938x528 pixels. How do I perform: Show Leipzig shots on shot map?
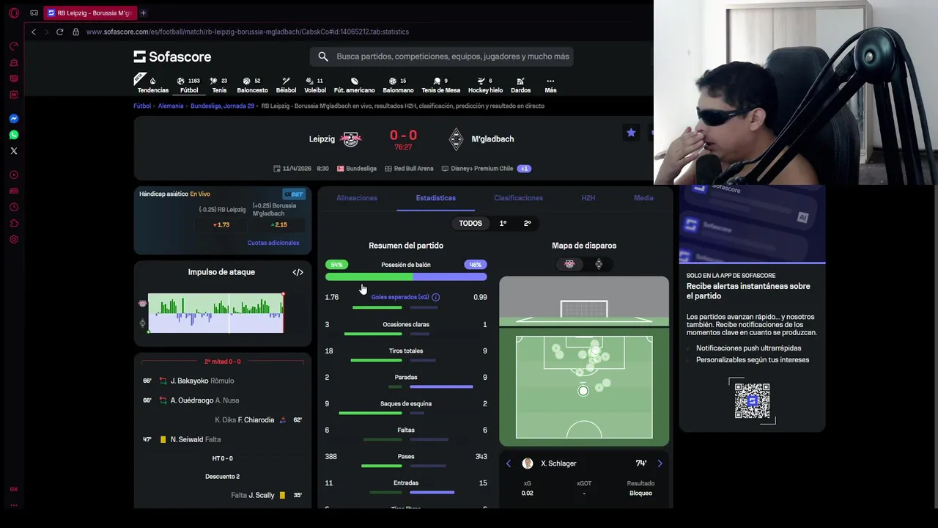[x=569, y=264]
